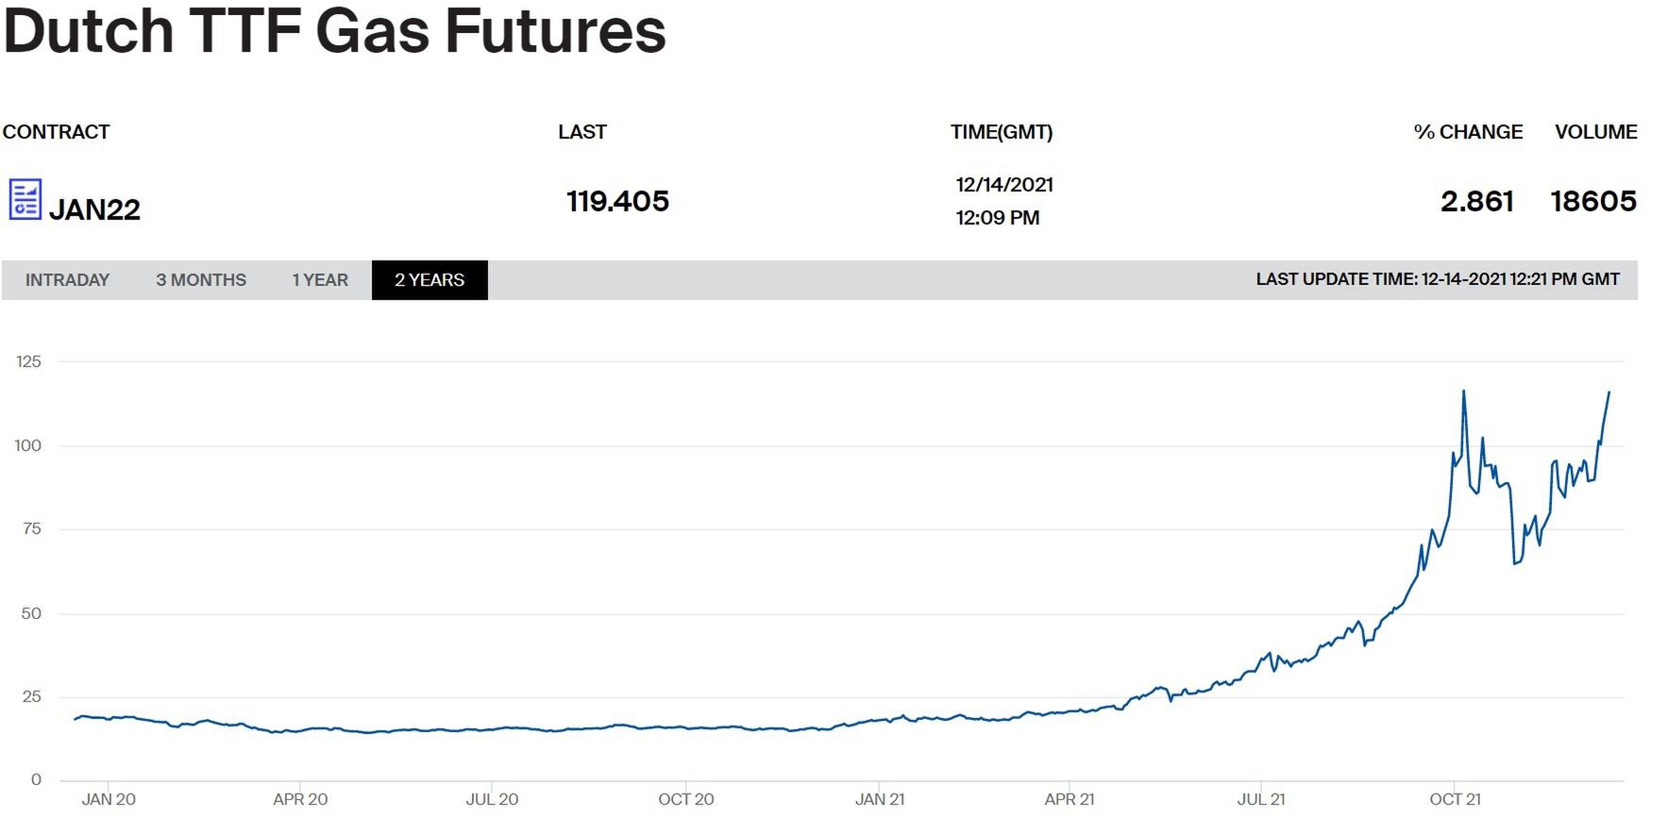This screenshot has width=1668, height=818.
Task: Click the JAN 21 axis label
Action: [x=880, y=799]
